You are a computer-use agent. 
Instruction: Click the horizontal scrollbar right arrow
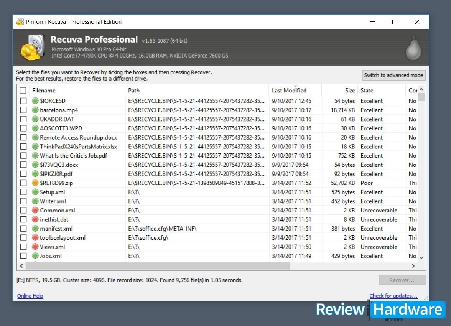point(413,266)
